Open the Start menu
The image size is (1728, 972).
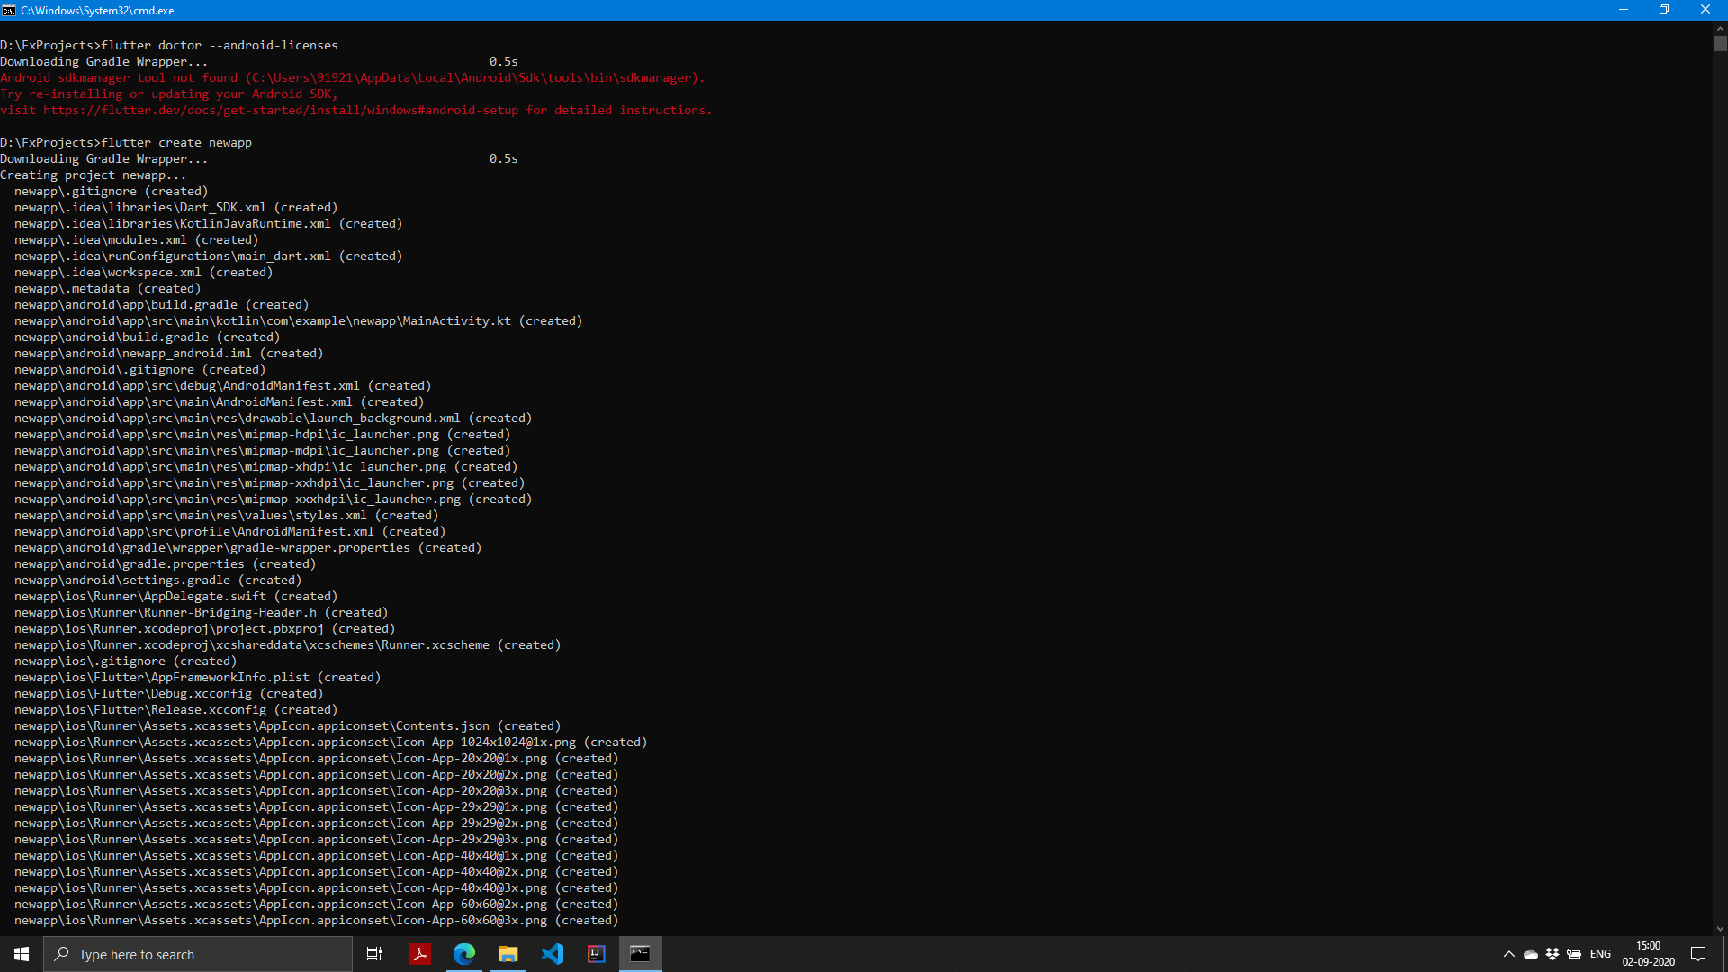20,954
